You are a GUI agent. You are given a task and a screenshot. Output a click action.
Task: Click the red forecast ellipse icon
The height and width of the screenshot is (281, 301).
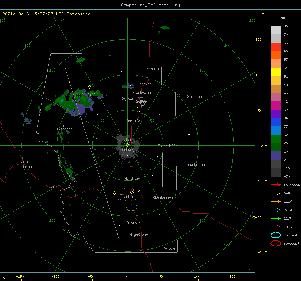pyautogui.click(x=276, y=243)
